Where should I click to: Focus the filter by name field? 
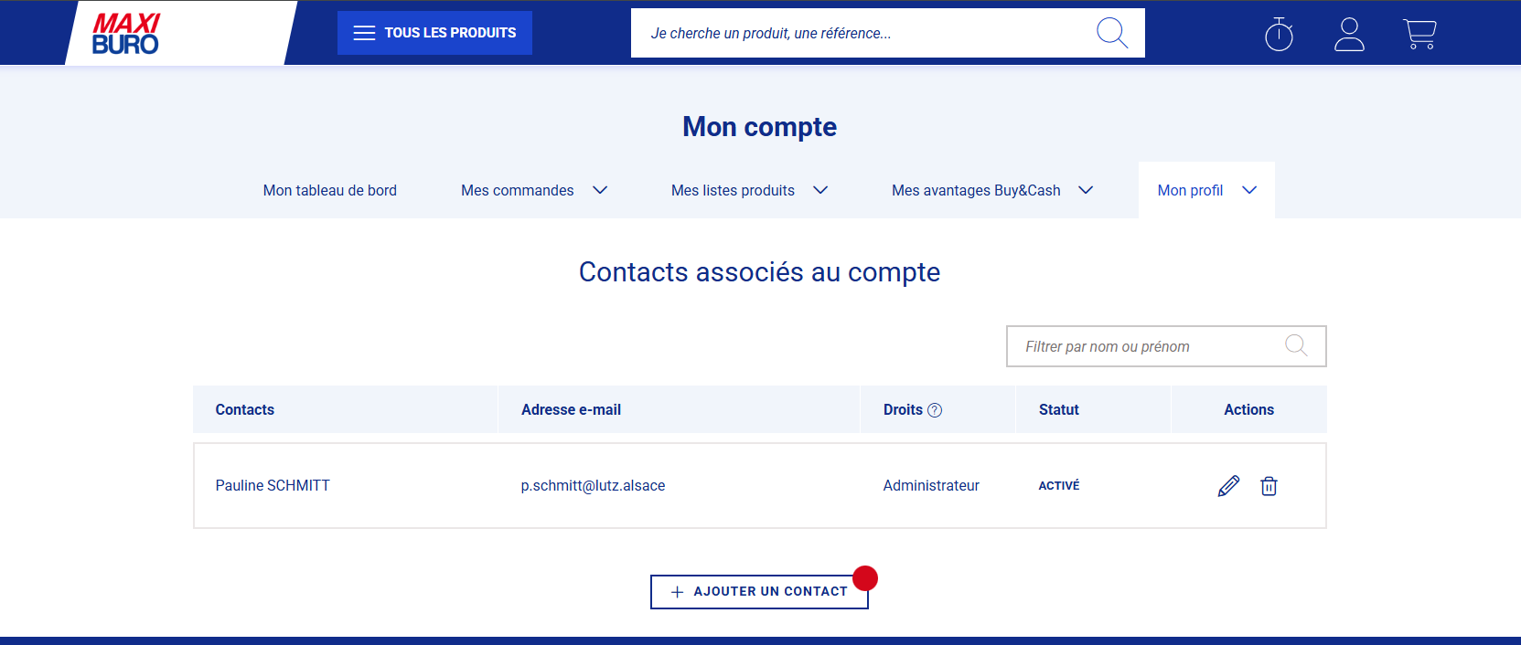(1148, 347)
